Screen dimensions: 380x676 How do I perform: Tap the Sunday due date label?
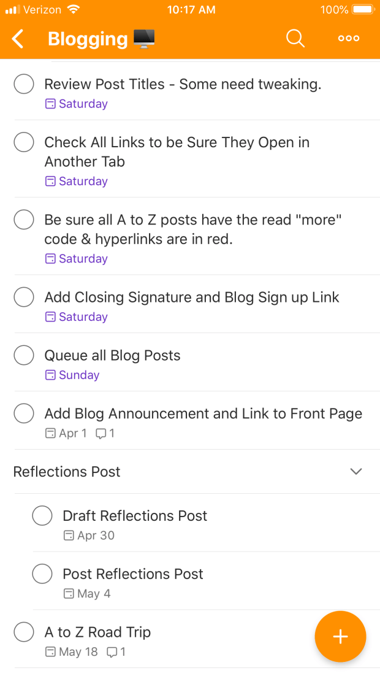pos(79,375)
